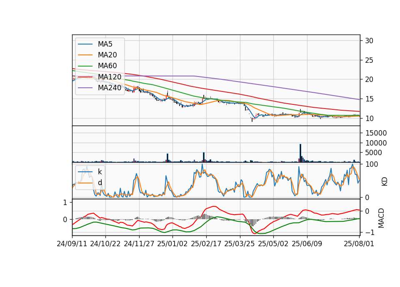Screen dimensions: 400x287
Task: Click the volume spike bar before 25/01/02
Action: [x=167, y=158]
